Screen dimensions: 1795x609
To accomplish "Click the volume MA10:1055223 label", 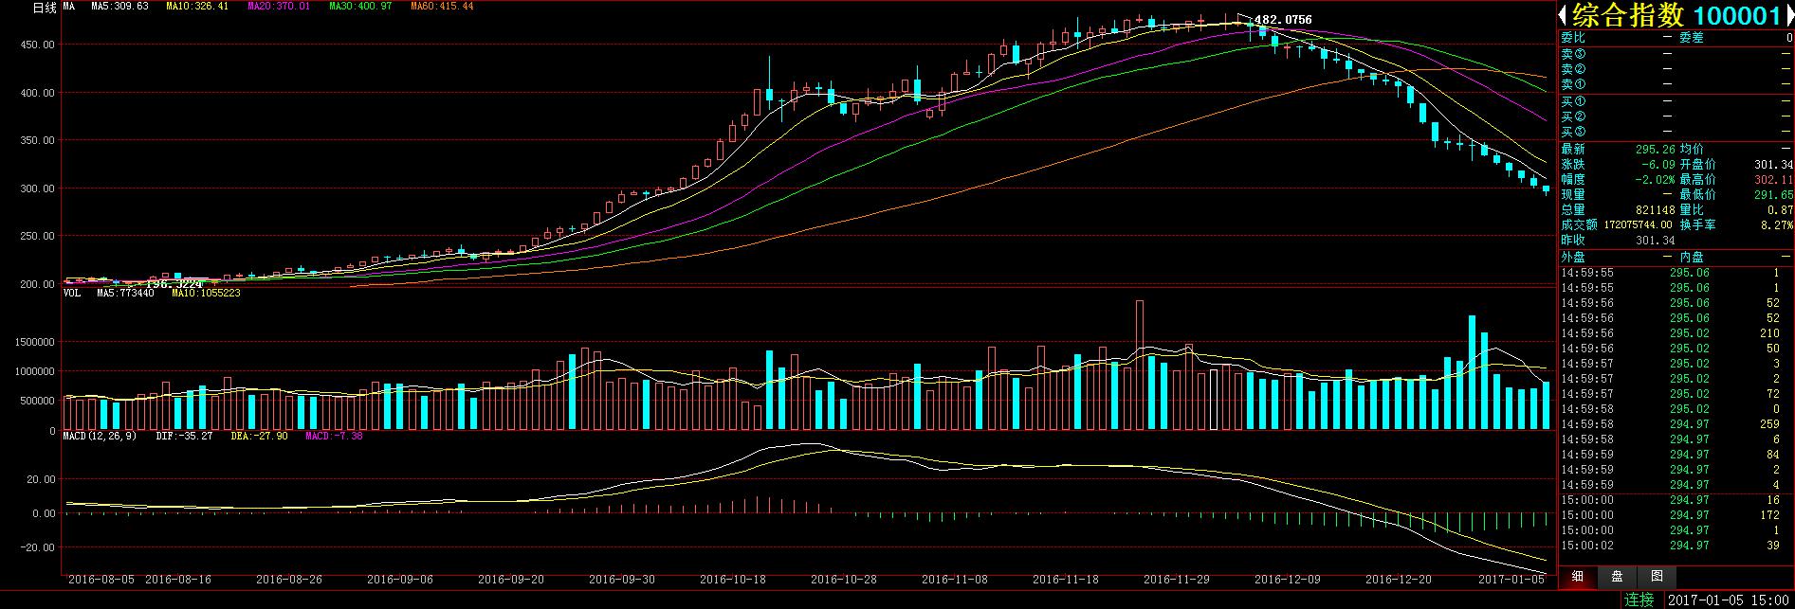I will click(x=206, y=294).
